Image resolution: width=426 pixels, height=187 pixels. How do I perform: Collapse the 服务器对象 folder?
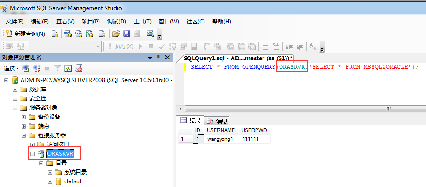15,108
